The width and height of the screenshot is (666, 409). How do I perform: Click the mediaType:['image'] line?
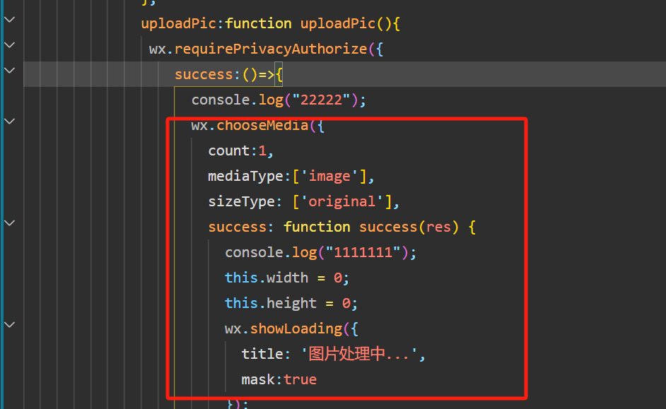[291, 176]
